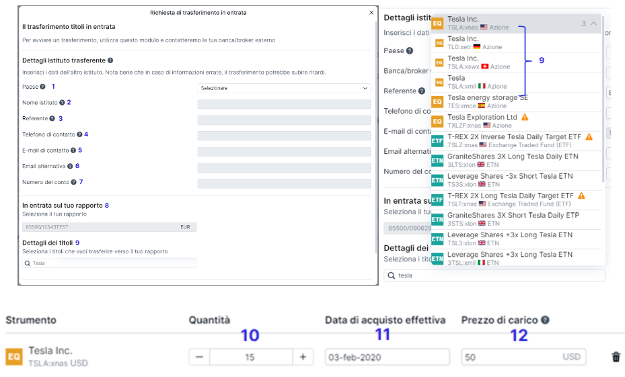Viewport: 625px width, 377px height.
Task: Click the Data di acquisto effettiva field
Action: click(x=386, y=357)
